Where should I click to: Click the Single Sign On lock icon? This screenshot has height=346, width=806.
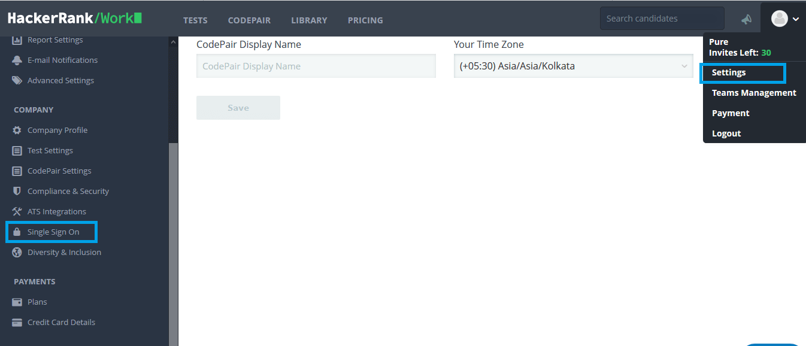(17, 232)
